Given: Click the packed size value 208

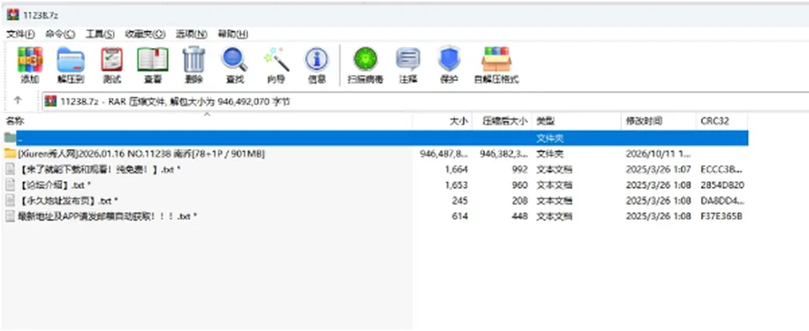Looking at the screenshot, I should coord(520,200).
